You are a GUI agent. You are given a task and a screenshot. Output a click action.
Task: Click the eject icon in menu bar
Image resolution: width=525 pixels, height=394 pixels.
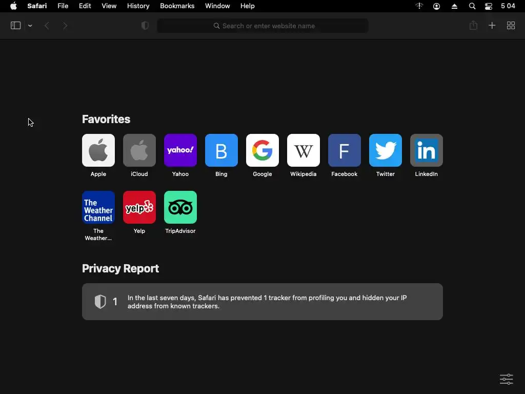454,6
